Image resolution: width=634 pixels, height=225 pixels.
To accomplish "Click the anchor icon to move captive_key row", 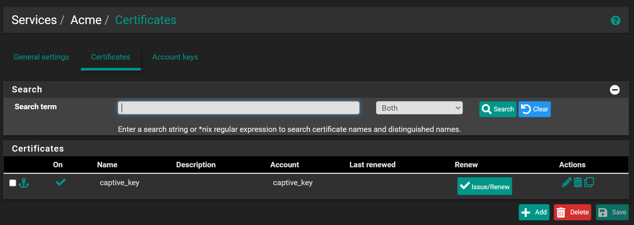I will click(24, 183).
